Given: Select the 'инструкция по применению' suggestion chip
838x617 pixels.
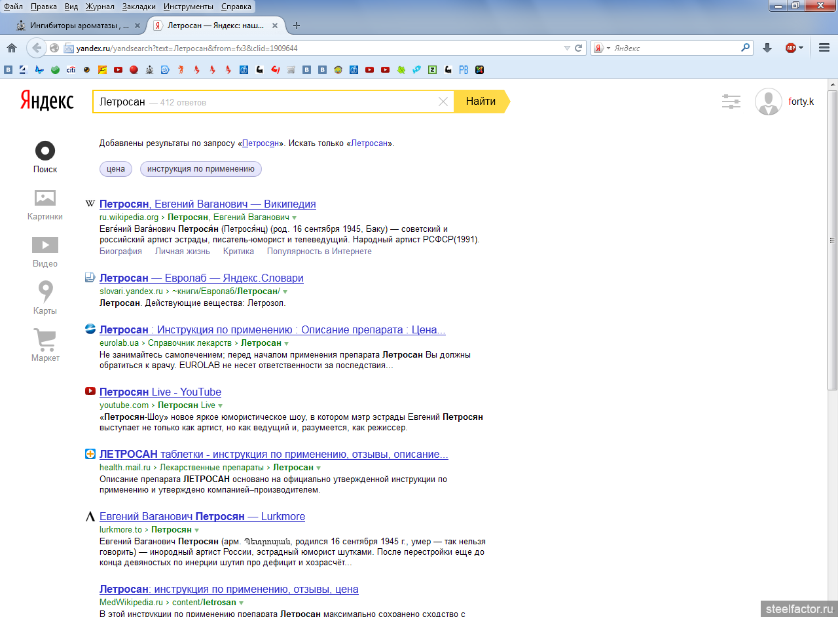Looking at the screenshot, I should click(x=200, y=169).
